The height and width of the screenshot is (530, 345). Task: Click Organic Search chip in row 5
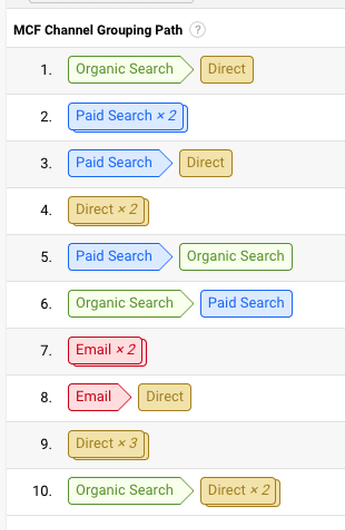pyautogui.click(x=235, y=256)
